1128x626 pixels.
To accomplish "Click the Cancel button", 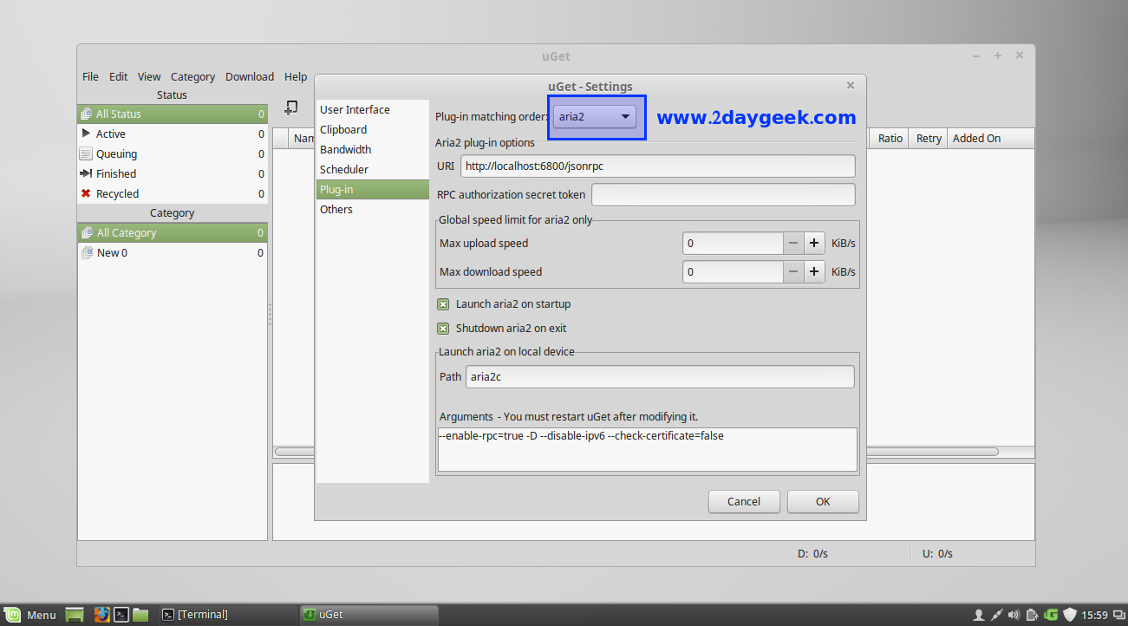I will click(x=744, y=501).
